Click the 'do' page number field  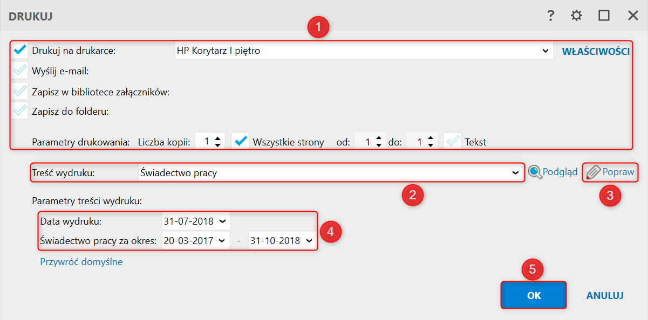tap(422, 142)
